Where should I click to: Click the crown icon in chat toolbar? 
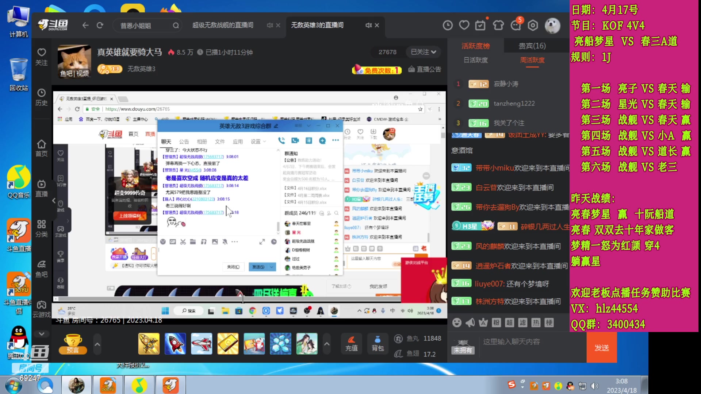pyautogui.click(x=483, y=322)
